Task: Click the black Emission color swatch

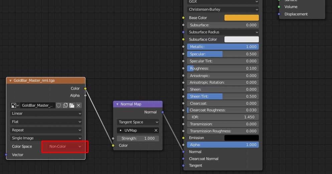Action: click(x=241, y=138)
